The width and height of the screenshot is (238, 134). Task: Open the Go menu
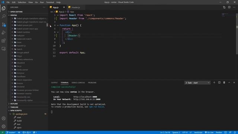[36, 2]
